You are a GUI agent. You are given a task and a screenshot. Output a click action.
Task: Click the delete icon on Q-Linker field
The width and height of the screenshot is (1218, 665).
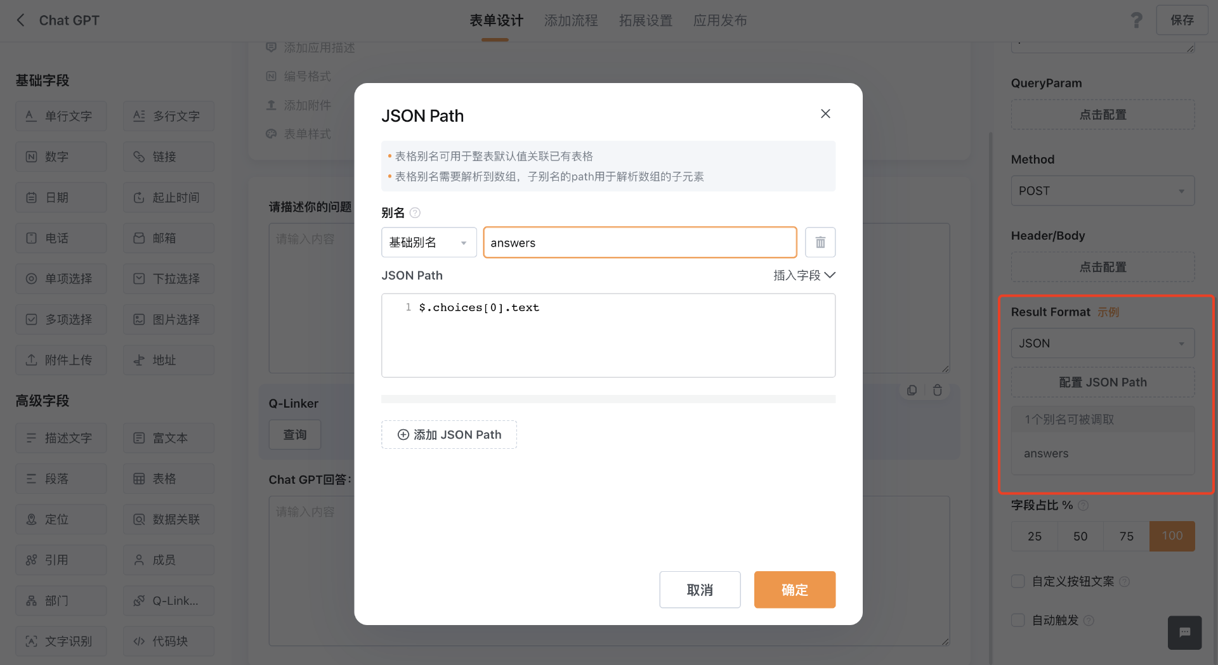point(938,391)
